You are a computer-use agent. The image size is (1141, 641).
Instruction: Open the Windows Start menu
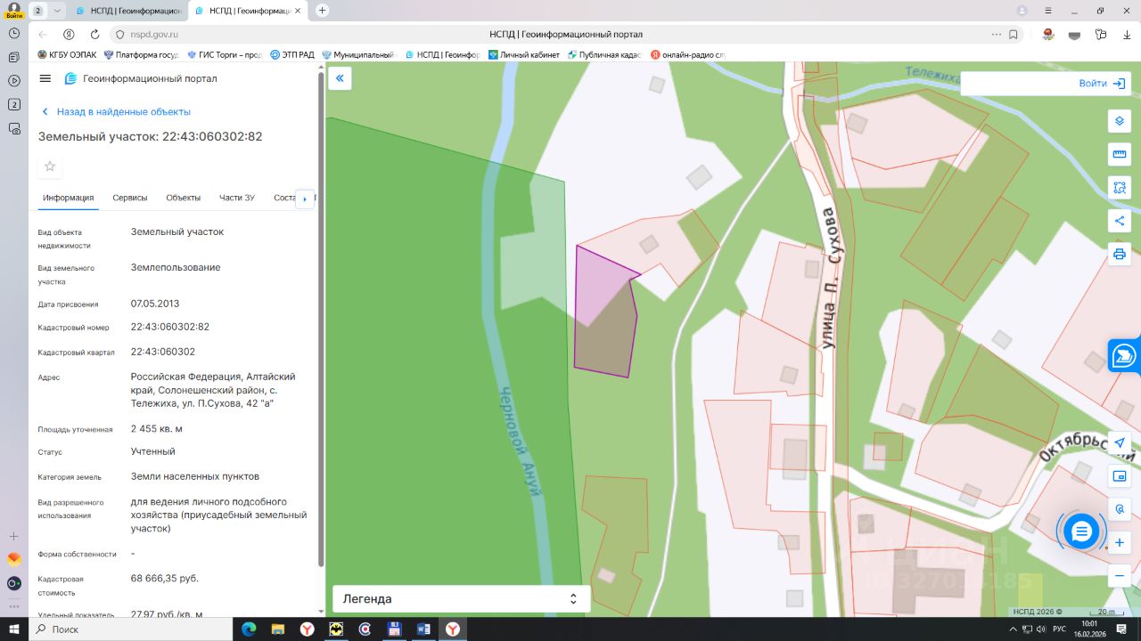pyautogui.click(x=14, y=629)
